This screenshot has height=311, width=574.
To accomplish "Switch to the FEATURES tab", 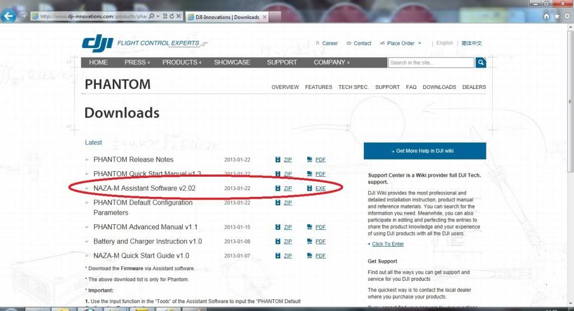I will coord(318,87).
